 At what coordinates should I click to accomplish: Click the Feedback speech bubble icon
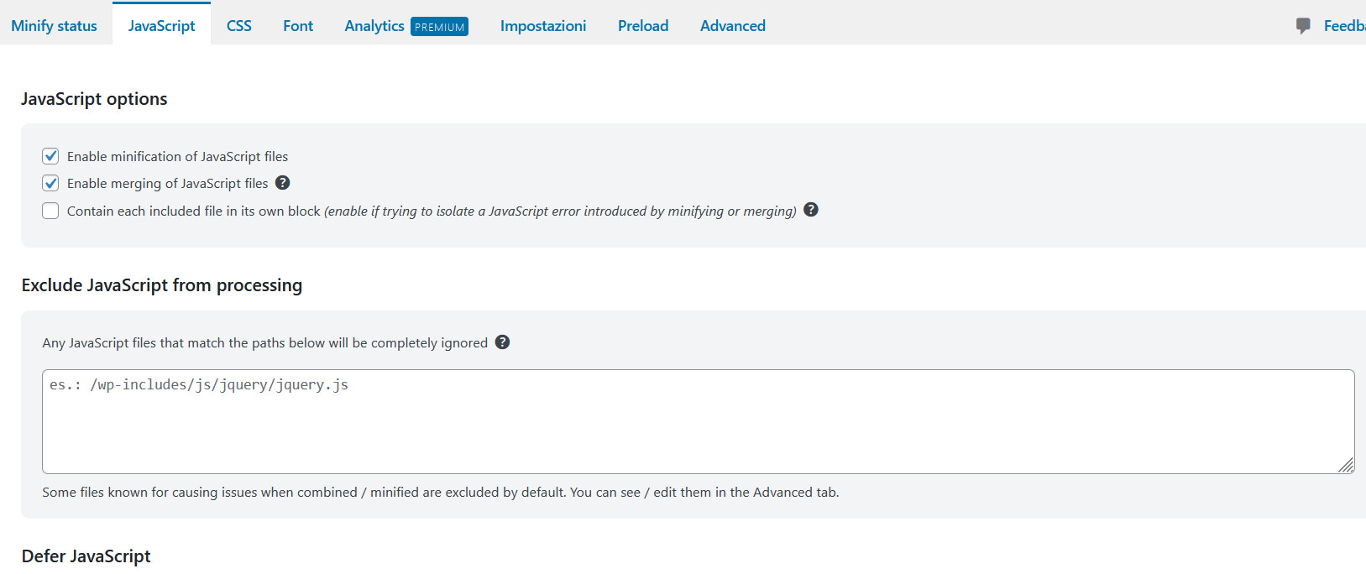(1303, 26)
